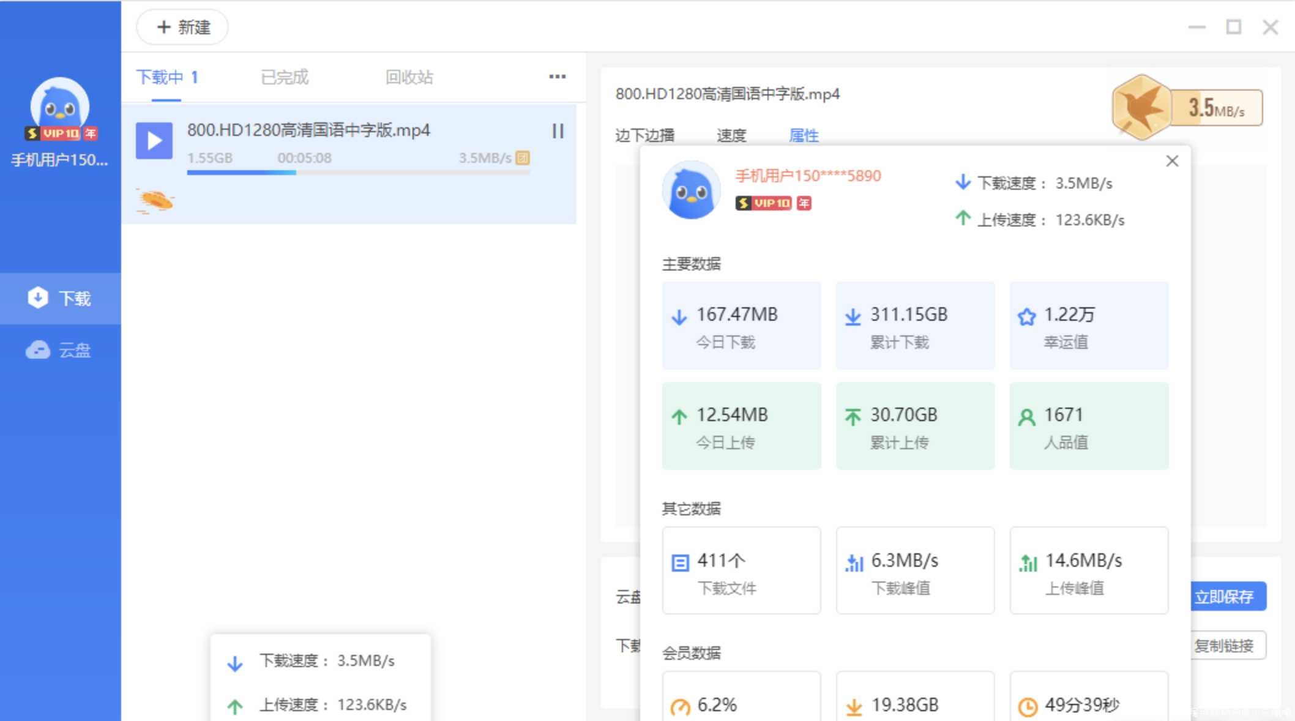1295x721 pixels.
Task: Open 云盘 in the left sidebar
Action: pos(60,350)
